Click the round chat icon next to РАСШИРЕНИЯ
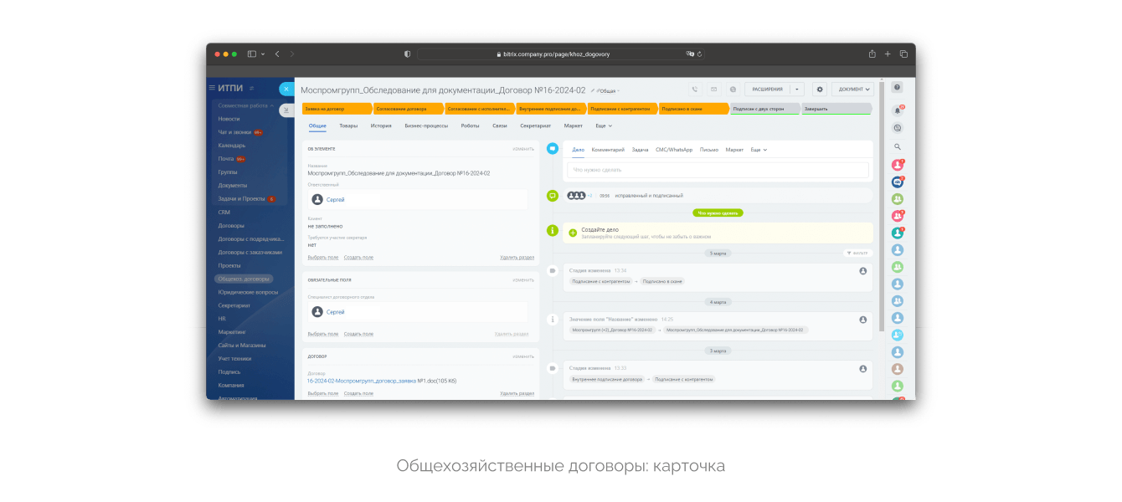 coord(732,89)
